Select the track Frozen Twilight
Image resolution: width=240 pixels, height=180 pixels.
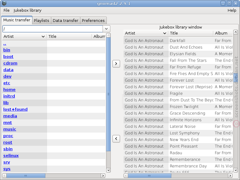click(x=178, y=106)
